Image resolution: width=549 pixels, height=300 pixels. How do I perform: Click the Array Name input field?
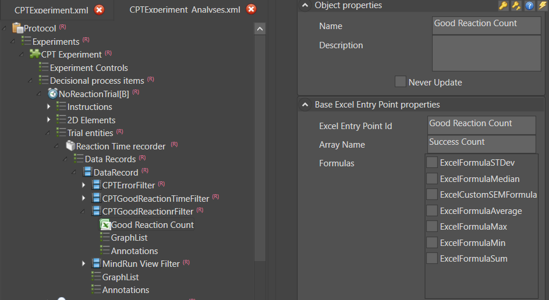[x=481, y=144]
